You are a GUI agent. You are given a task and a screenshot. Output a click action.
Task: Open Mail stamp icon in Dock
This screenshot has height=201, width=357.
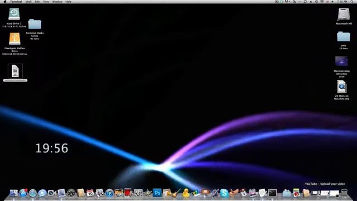61,193
